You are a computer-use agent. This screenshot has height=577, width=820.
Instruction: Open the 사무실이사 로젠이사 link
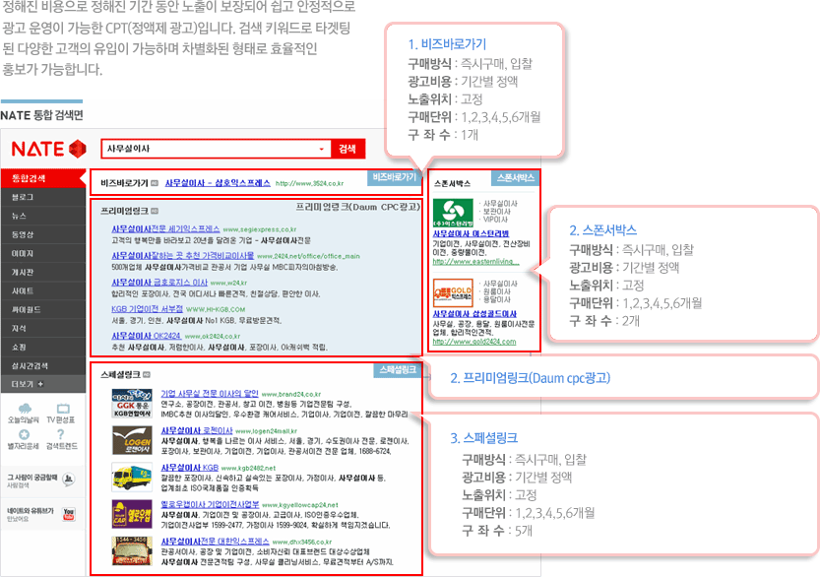pos(197,430)
